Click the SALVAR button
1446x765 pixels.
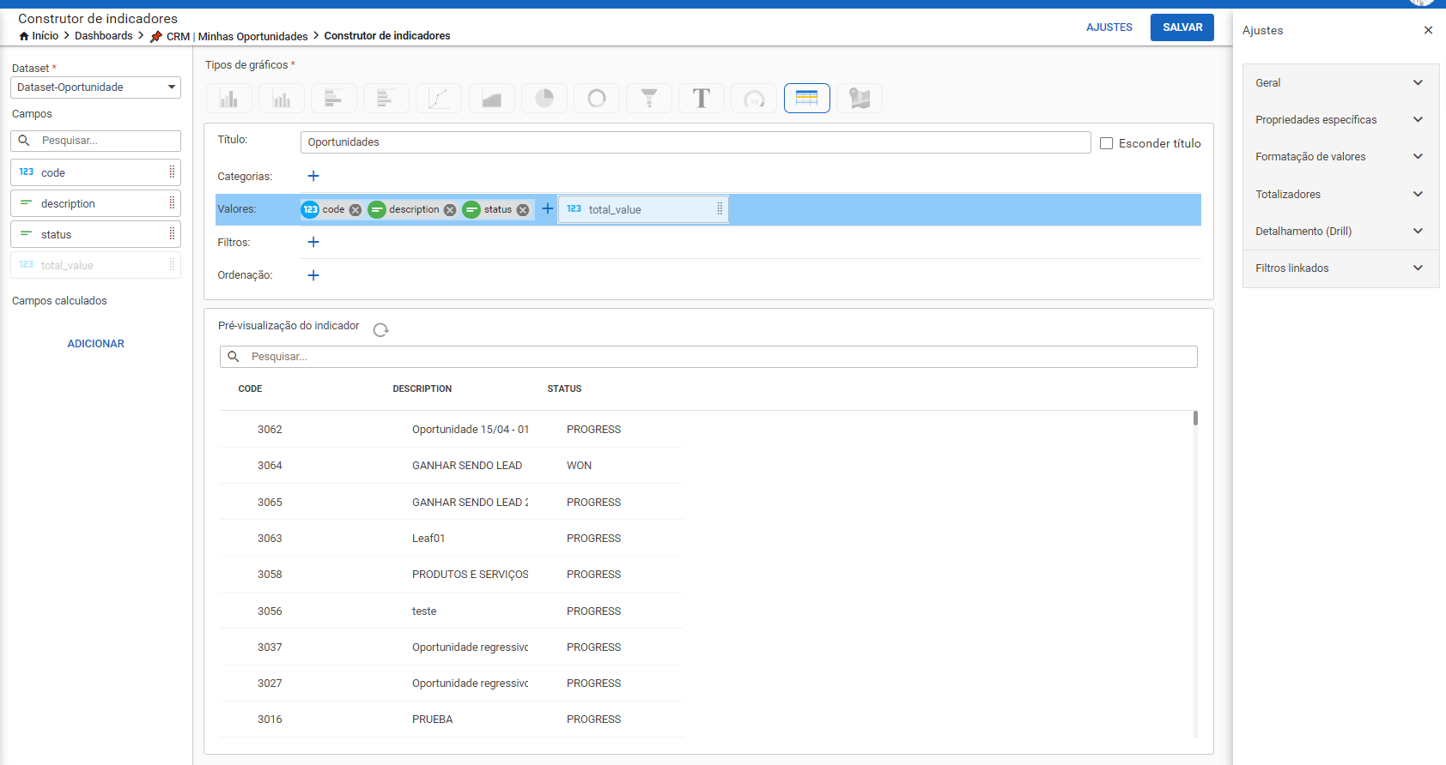1182,27
